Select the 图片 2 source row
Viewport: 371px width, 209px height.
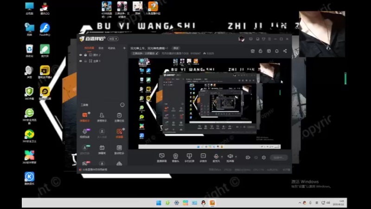(102, 55)
